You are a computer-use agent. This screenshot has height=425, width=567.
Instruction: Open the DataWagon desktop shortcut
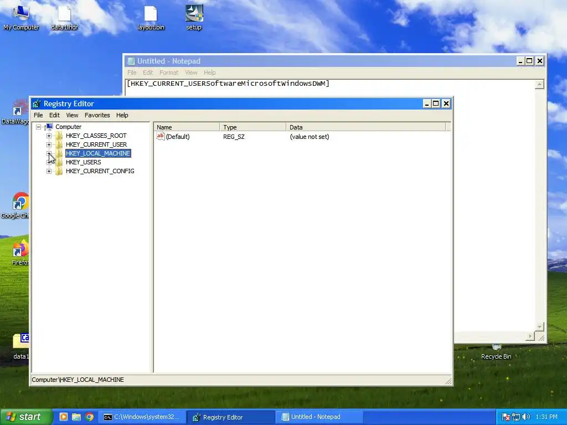tap(15, 112)
